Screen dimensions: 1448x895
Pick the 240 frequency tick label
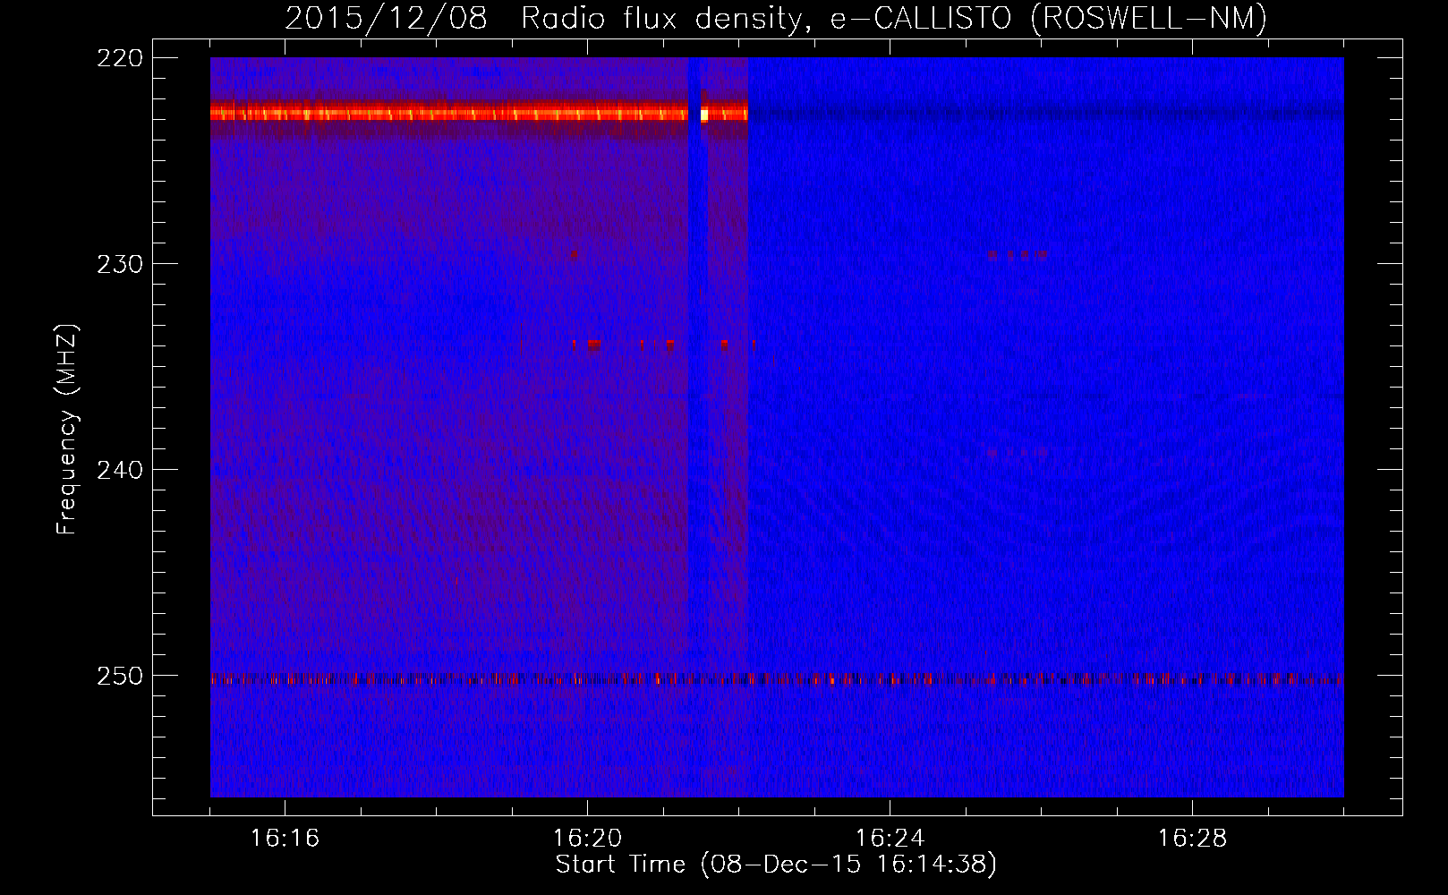120,470
